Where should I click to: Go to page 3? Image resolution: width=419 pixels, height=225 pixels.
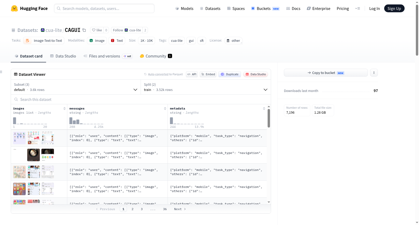tap(142, 209)
